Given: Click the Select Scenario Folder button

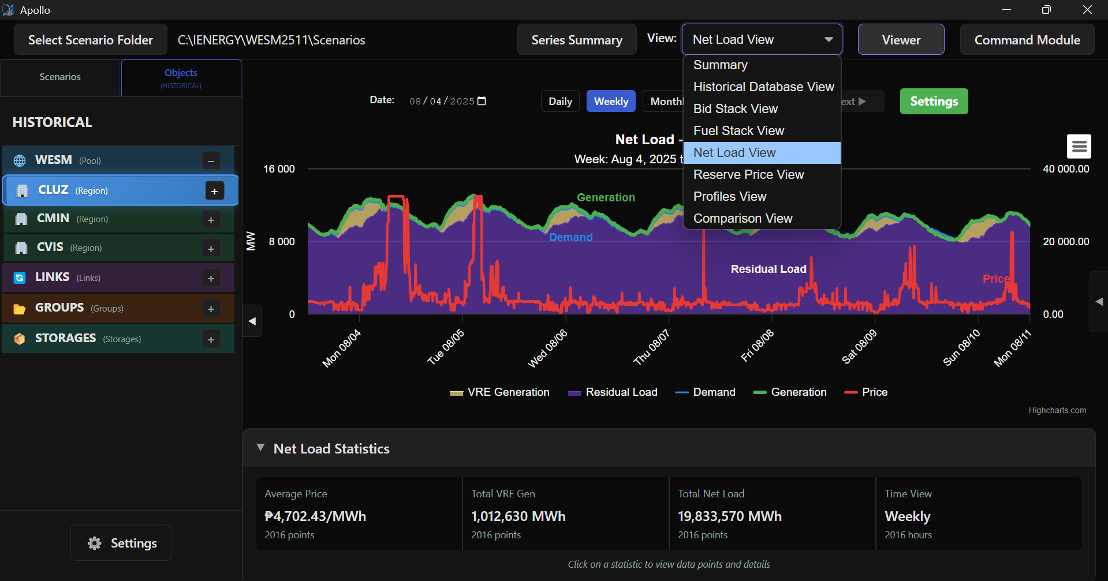Looking at the screenshot, I should point(91,40).
